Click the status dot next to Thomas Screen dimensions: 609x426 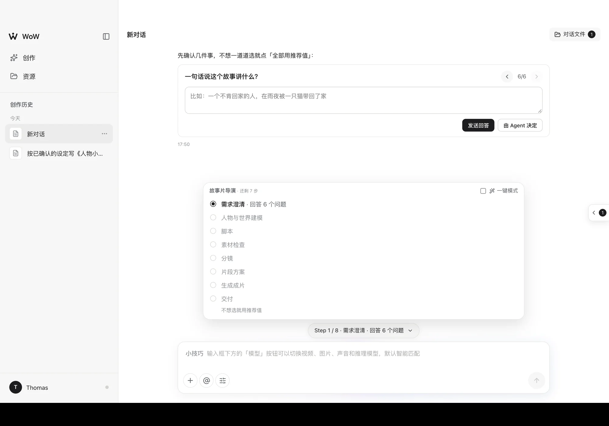point(107,387)
